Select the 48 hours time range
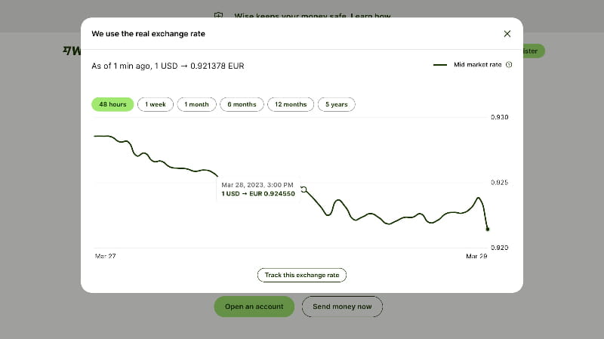The height and width of the screenshot is (339, 604). 112,104
